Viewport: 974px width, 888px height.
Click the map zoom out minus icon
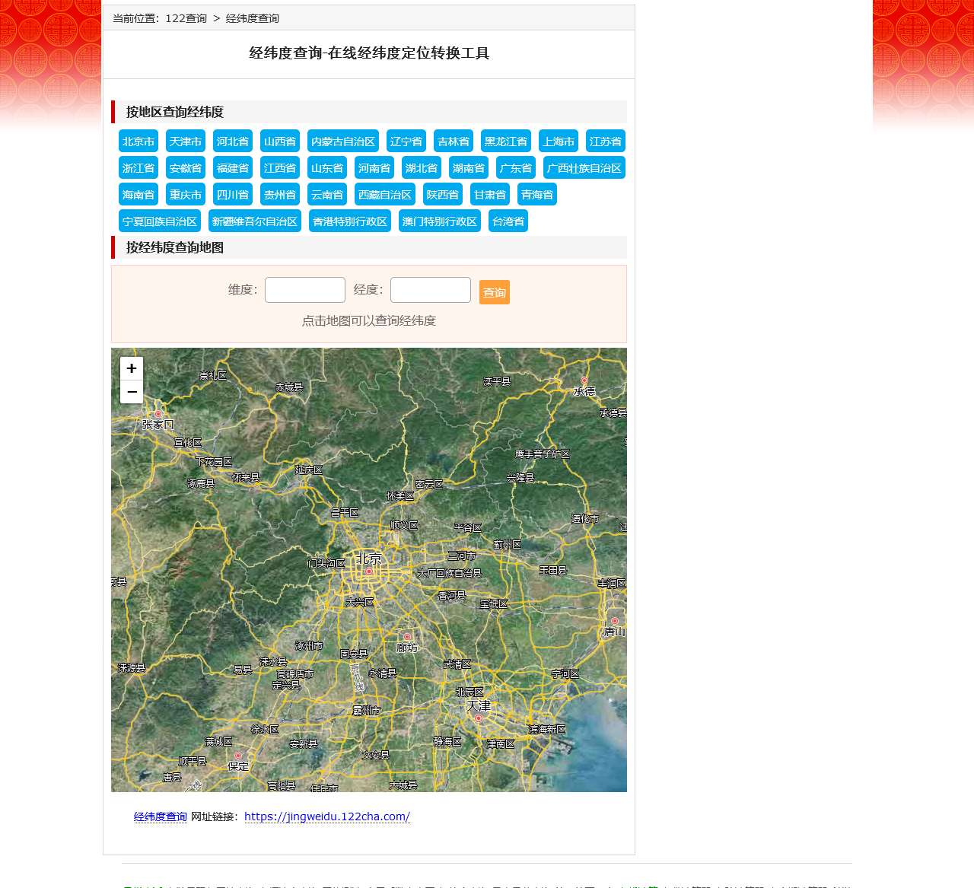[x=131, y=391]
